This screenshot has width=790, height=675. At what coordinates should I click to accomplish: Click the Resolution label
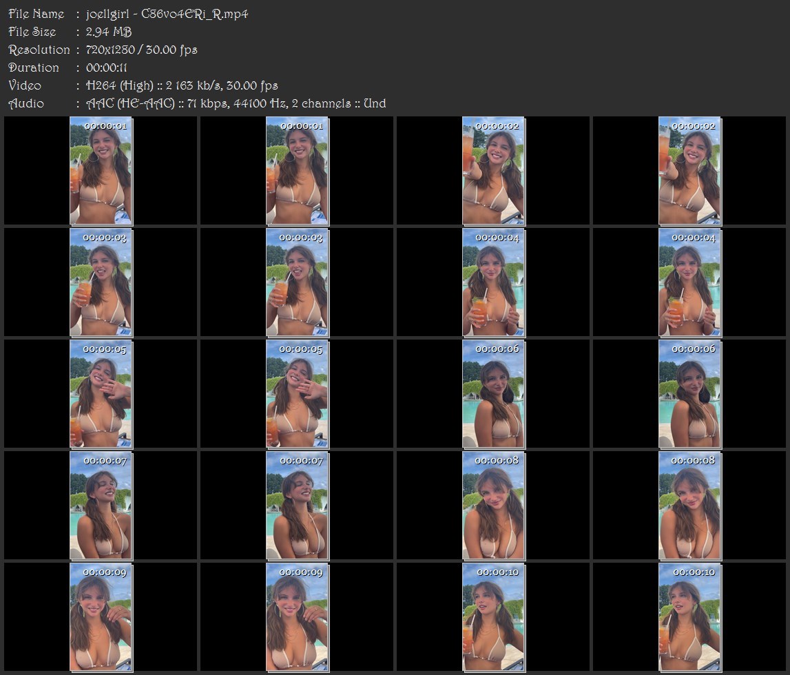(x=39, y=50)
